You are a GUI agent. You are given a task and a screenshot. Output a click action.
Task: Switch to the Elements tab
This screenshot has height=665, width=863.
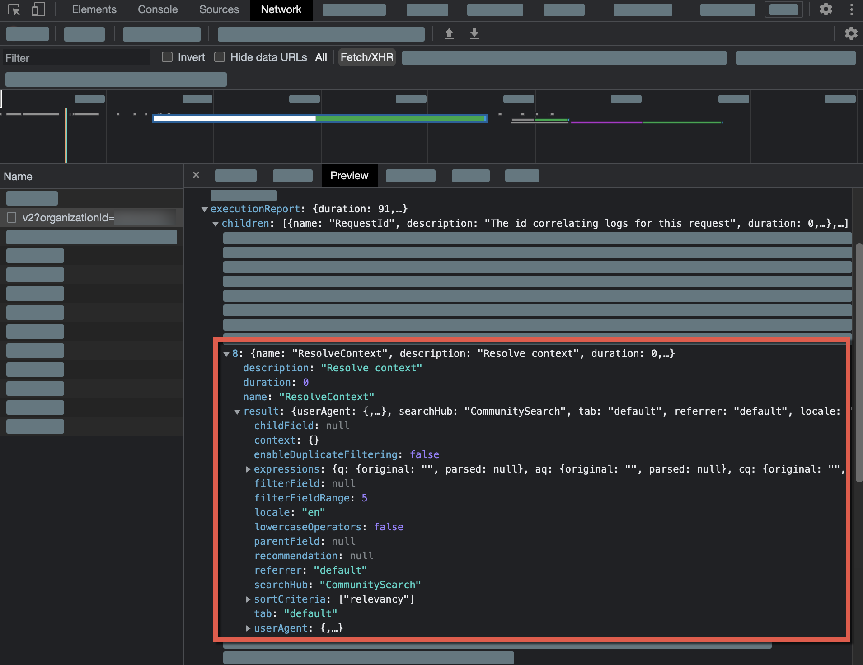[94, 9]
